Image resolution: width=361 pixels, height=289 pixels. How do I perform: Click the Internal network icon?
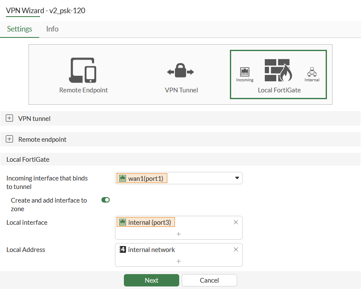point(312,72)
